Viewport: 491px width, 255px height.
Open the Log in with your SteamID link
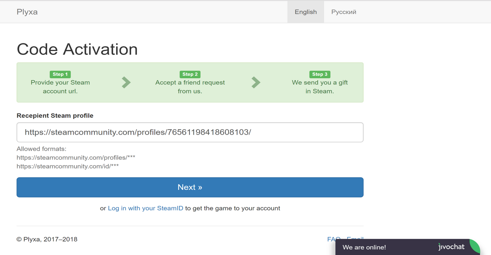145,208
